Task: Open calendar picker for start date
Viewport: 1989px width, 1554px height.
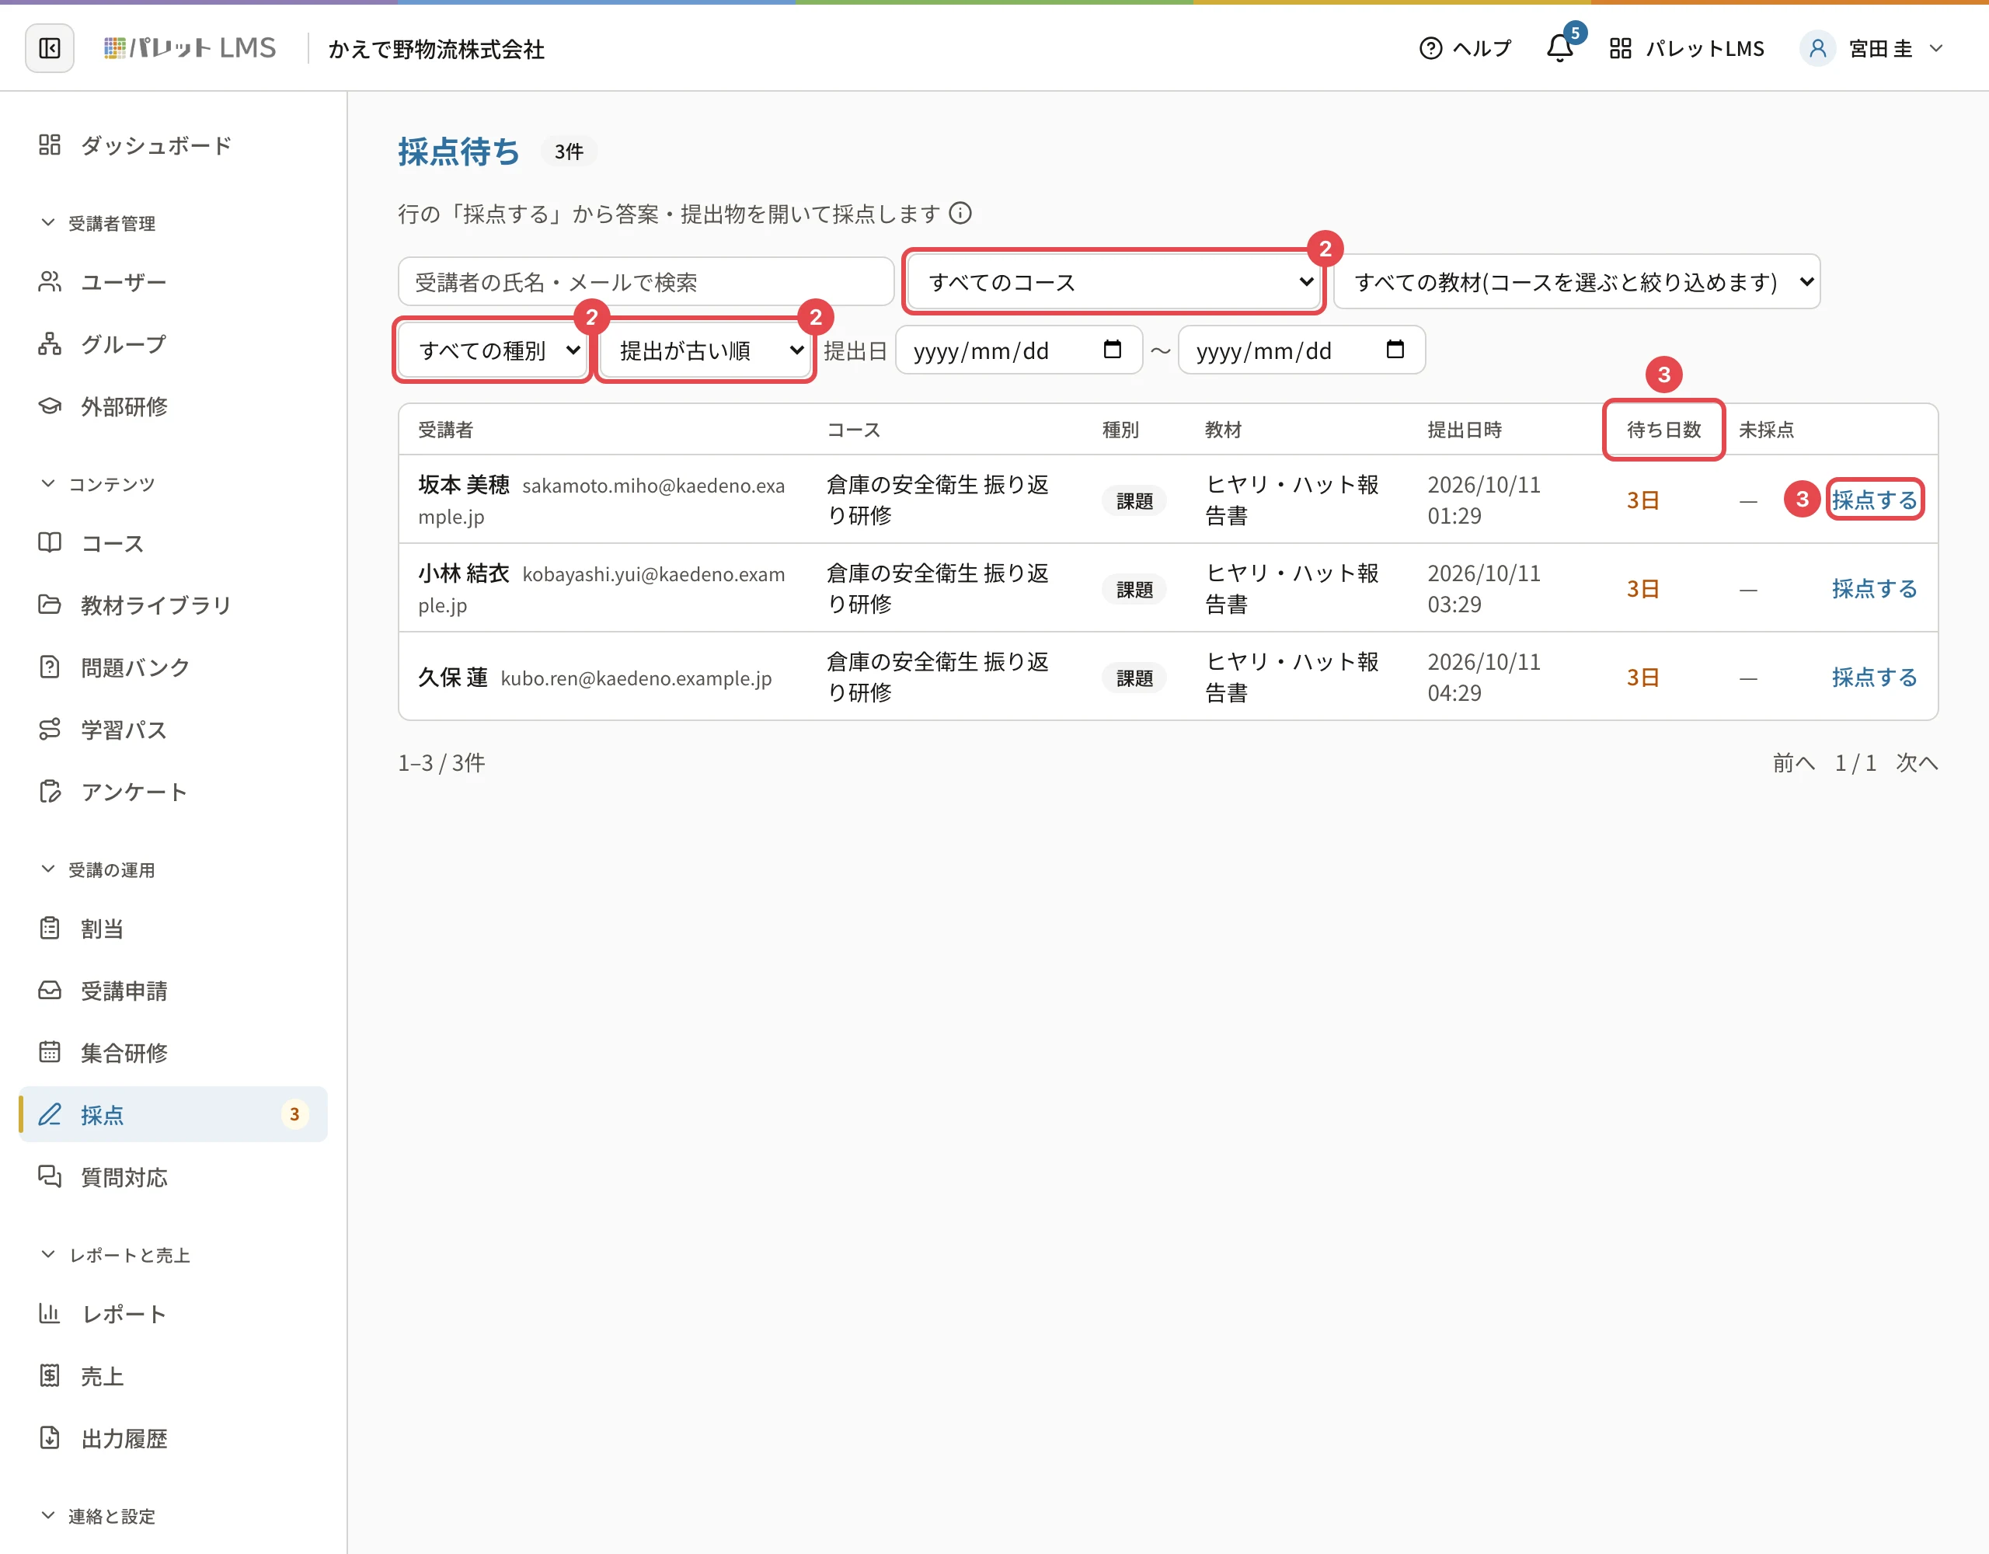Action: coord(1113,350)
